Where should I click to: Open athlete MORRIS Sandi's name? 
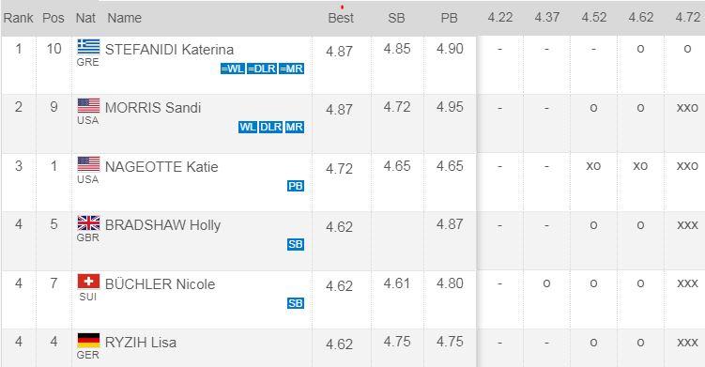(x=153, y=108)
